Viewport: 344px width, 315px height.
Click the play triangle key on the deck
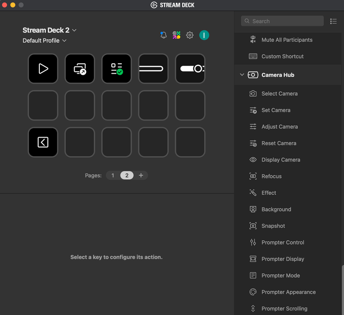click(43, 69)
